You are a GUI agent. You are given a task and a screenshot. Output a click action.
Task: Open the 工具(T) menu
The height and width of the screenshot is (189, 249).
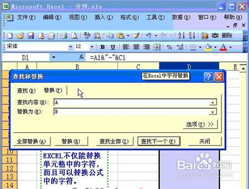click(155, 17)
